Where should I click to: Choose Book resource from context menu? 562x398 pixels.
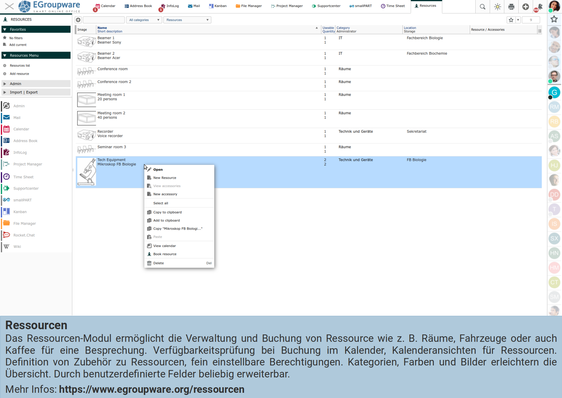[165, 254]
